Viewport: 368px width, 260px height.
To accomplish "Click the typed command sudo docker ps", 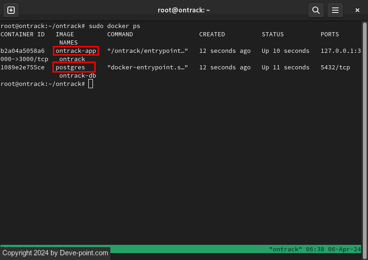I will [x=115, y=26].
